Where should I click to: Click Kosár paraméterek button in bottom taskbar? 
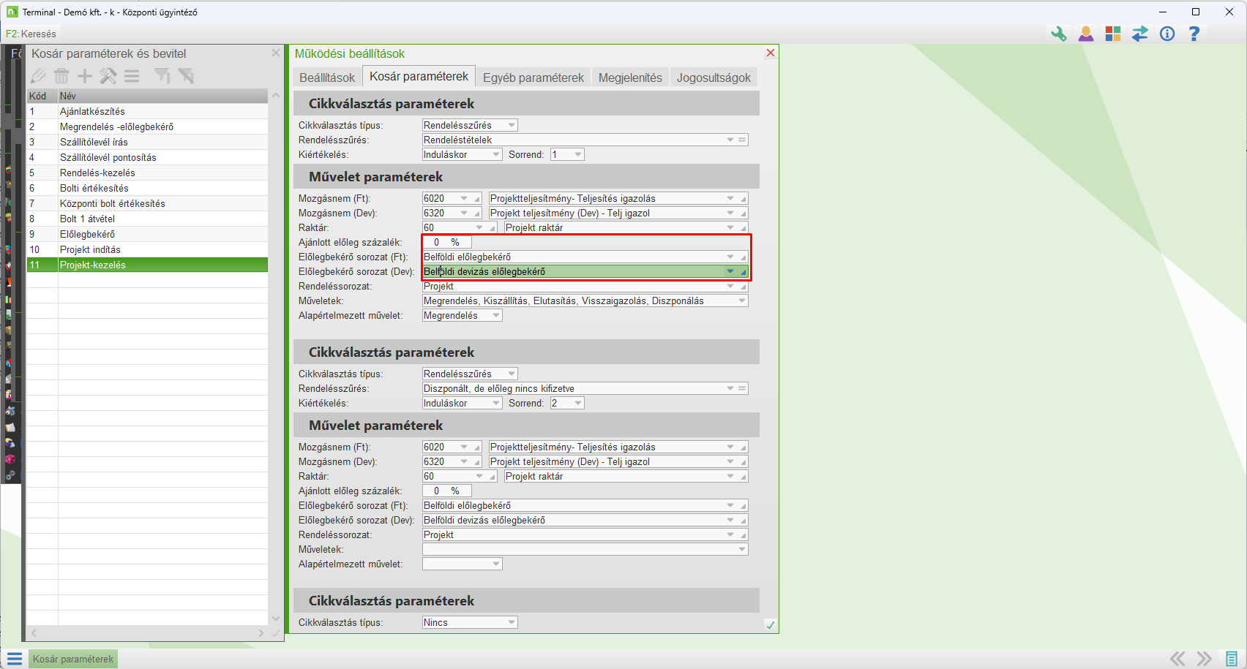click(73, 659)
